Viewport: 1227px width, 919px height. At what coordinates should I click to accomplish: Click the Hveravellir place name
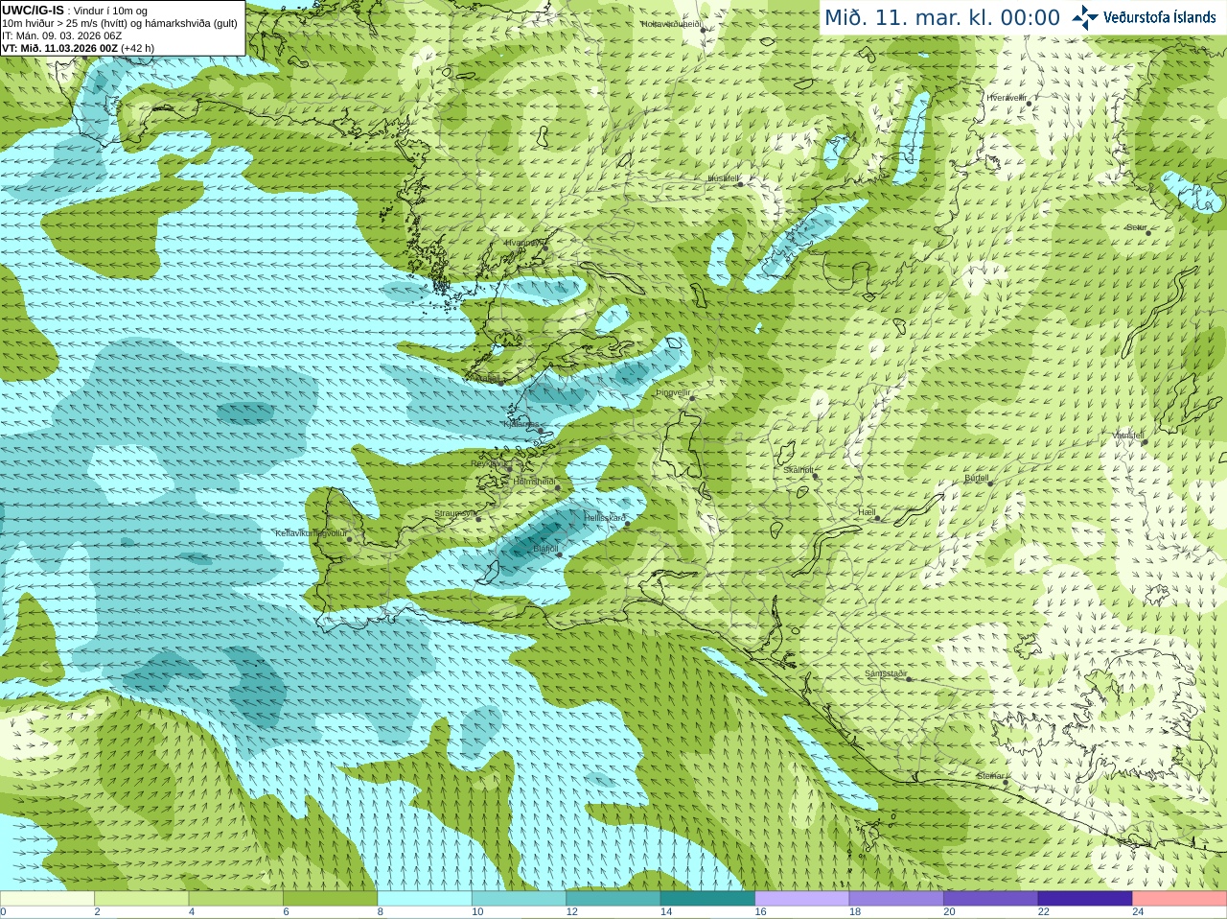[x=1007, y=98]
